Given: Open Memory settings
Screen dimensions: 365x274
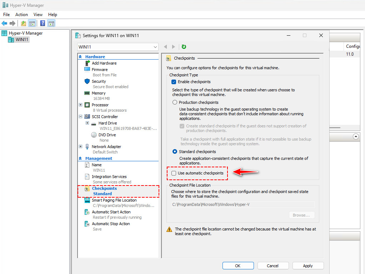Looking at the screenshot, I should click(99, 93).
